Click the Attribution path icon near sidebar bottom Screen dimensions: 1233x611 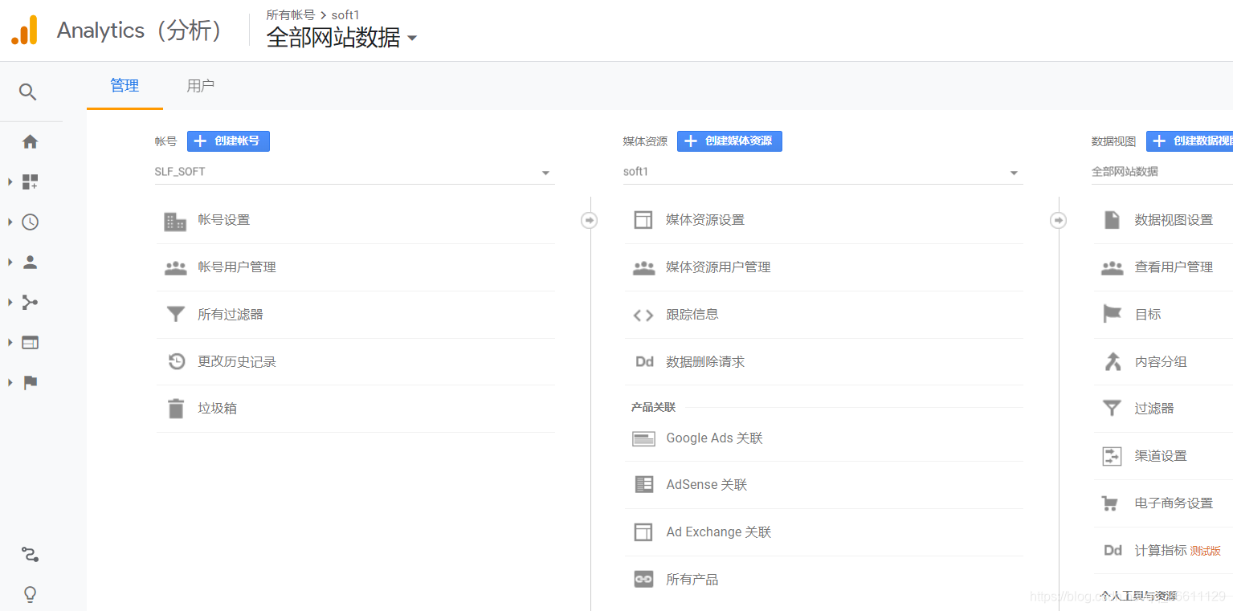(30, 555)
